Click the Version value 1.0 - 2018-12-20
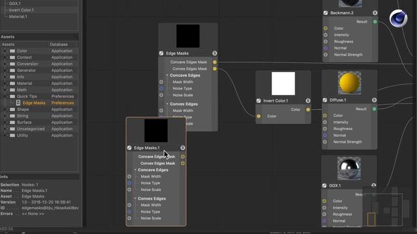Image resolution: width=417 pixels, height=234 pixels. tap(46, 202)
